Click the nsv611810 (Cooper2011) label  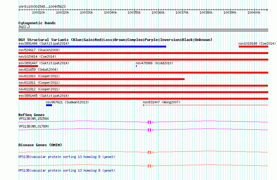coord(39,76)
